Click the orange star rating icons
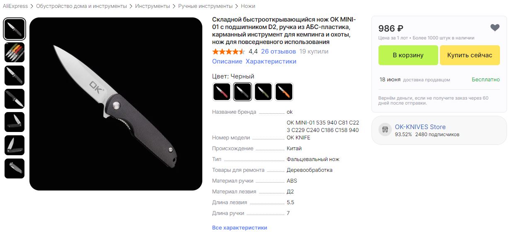This screenshot has height=232, width=512. coord(228,51)
